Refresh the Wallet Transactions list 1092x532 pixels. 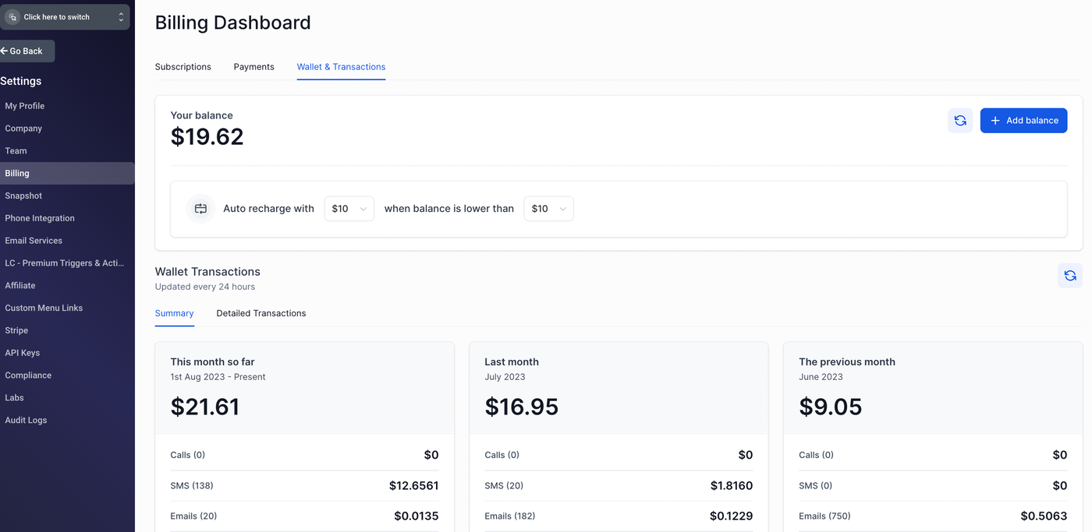pyautogui.click(x=1069, y=276)
